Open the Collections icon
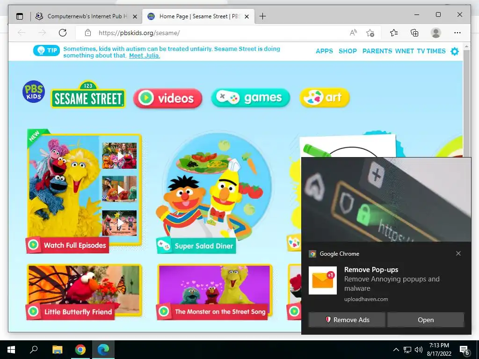479x359 pixels. pyautogui.click(x=414, y=33)
